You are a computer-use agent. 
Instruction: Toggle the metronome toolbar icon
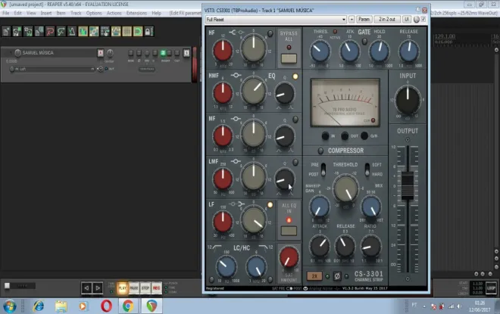click(x=72, y=32)
